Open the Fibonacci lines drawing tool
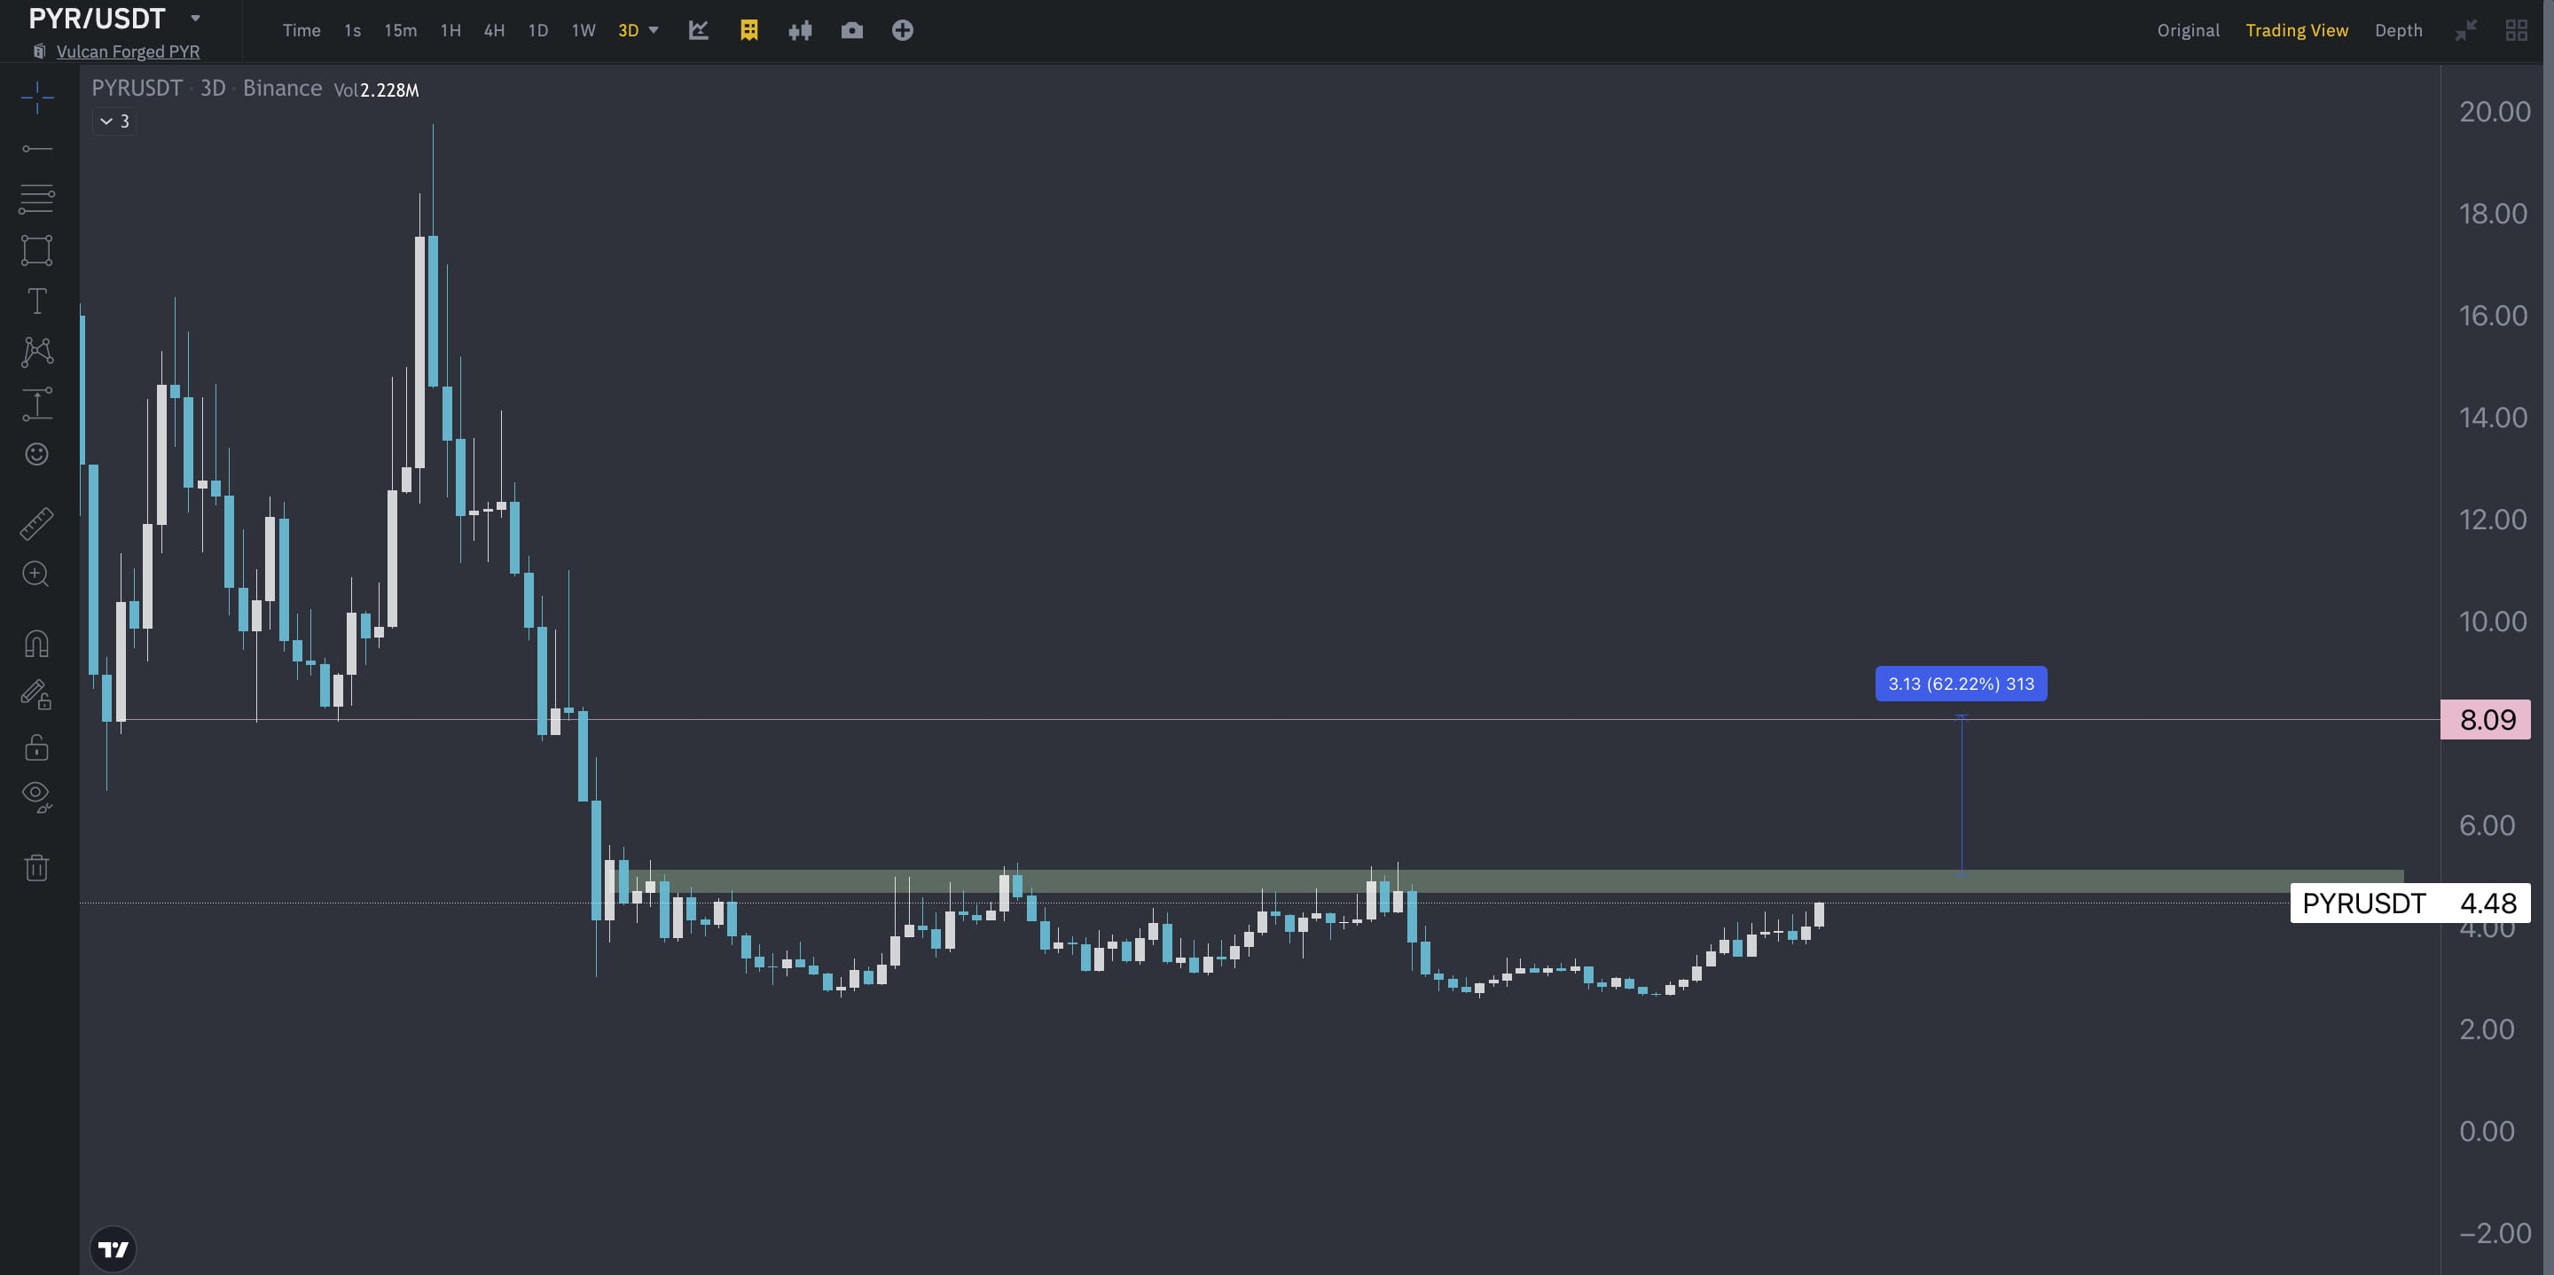The width and height of the screenshot is (2554, 1275). (36, 199)
